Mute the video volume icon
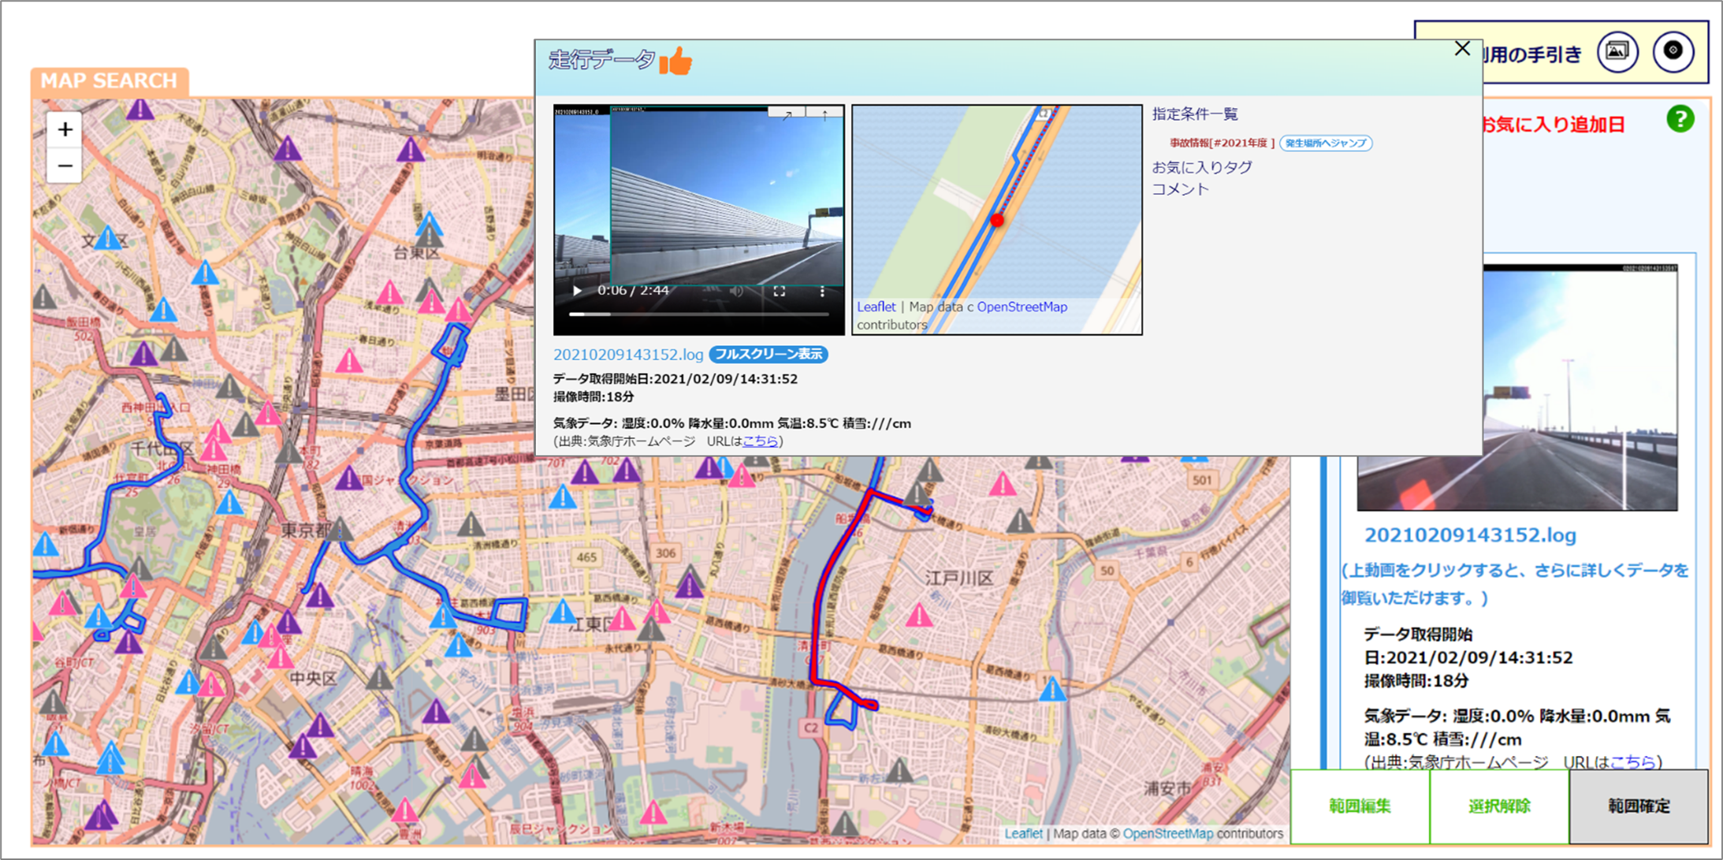The height and width of the screenshot is (860, 1723). [x=736, y=291]
